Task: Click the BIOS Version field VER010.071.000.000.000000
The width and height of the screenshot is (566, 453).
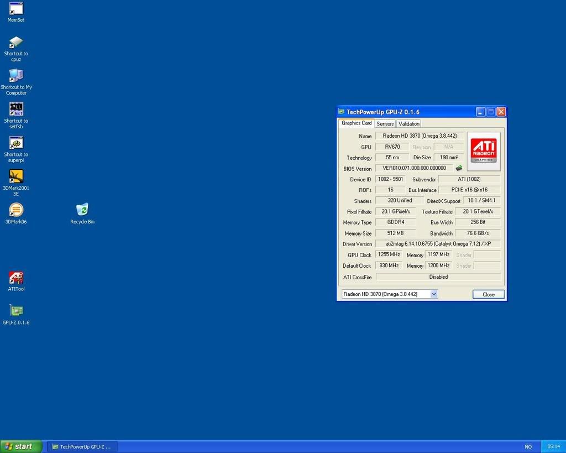Action: pos(414,168)
